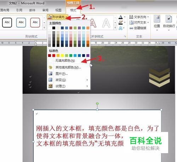Expand the shape styles gallery more arrow
Image resolution: width=177 pixels, height=162 pixels.
coord(44,28)
